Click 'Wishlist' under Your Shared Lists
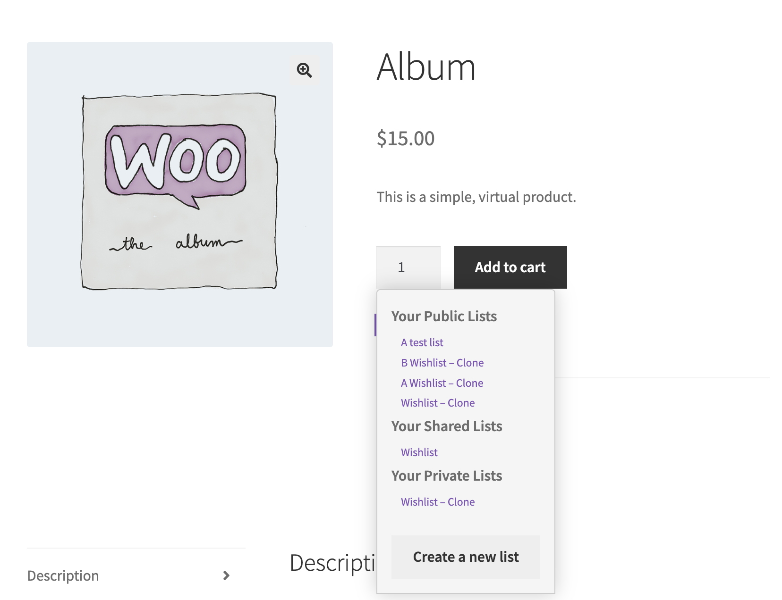The height and width of the screenshot is (600, 782). tap(419, 452)
